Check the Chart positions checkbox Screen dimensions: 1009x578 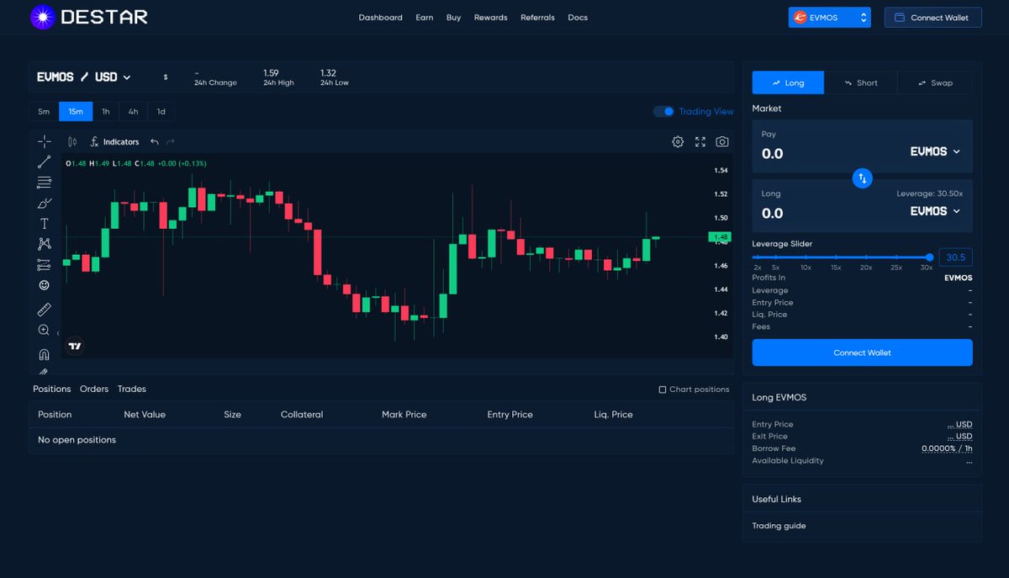[x=663, y=389]
